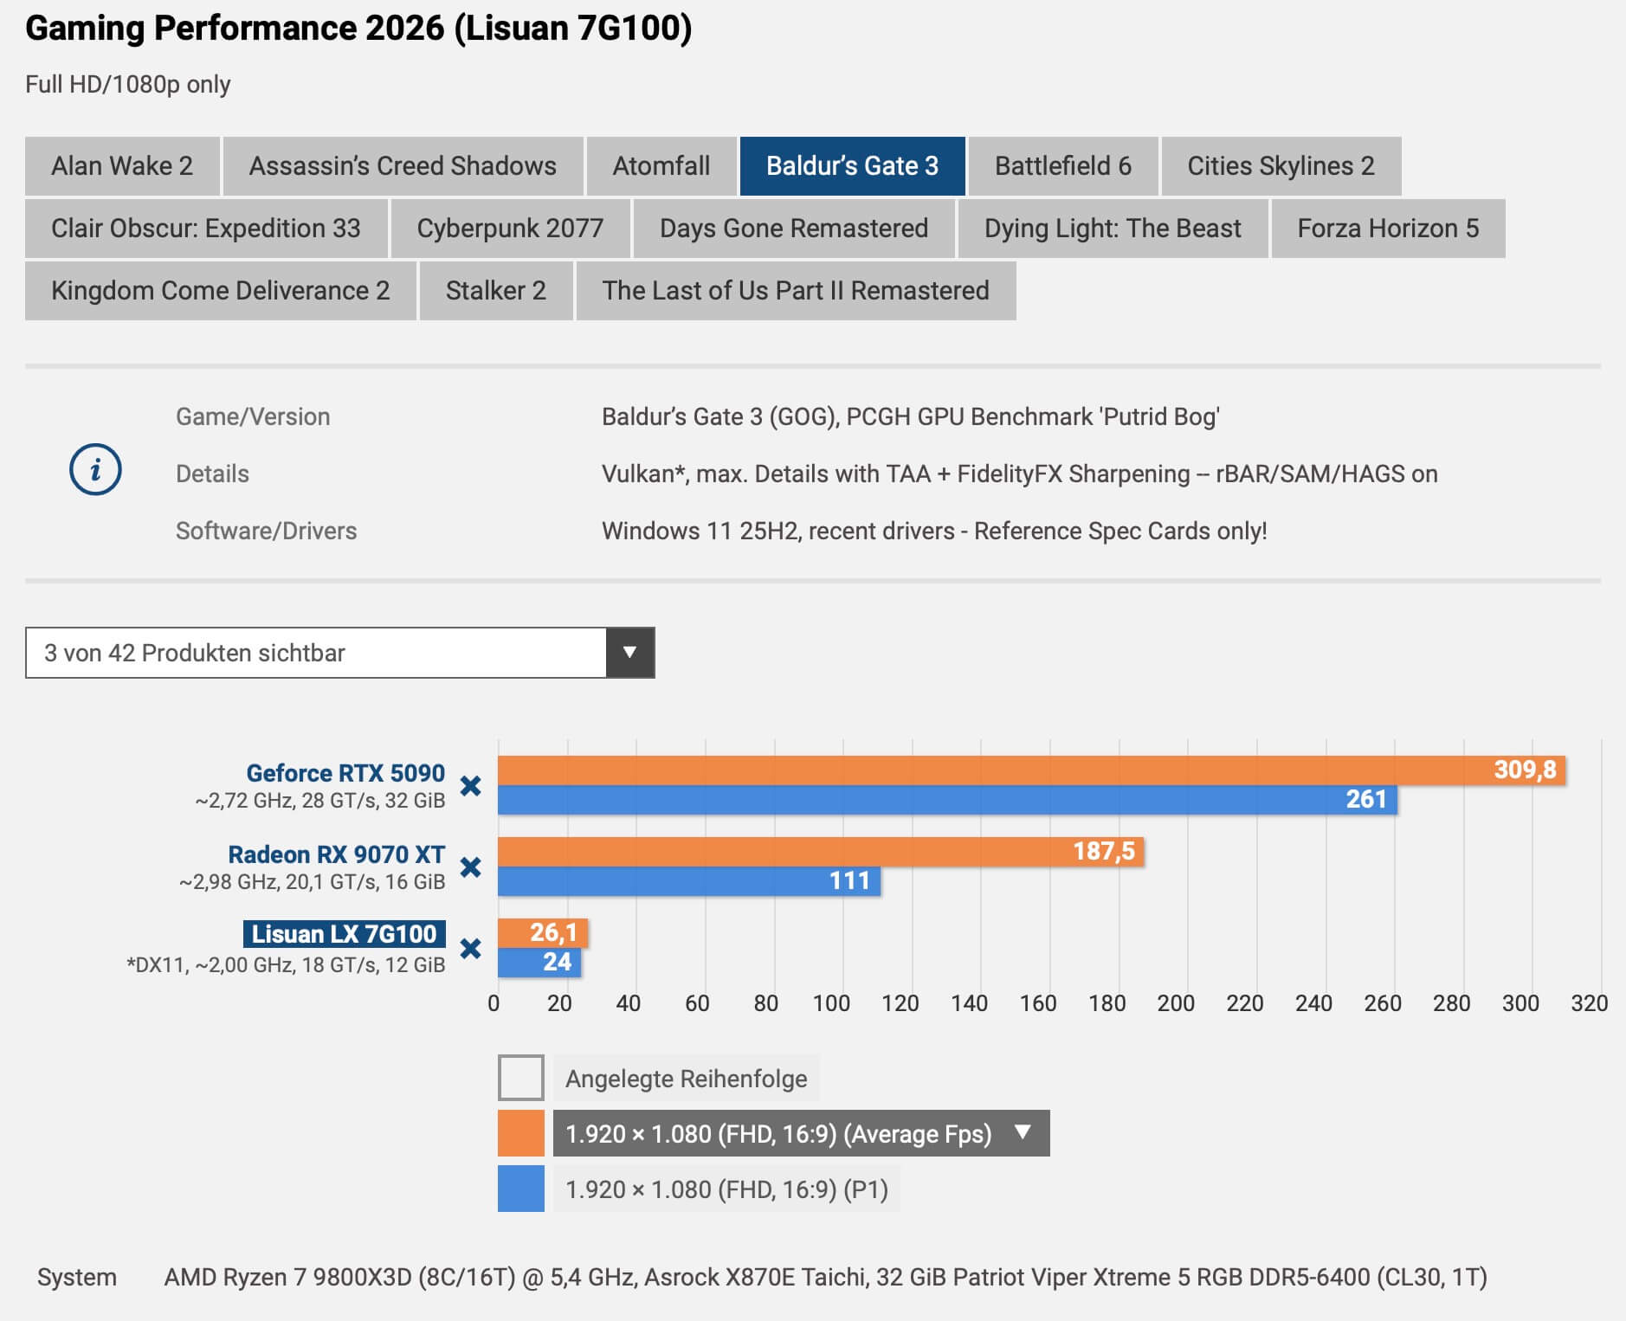Viewport: 1626px width, 1321px height.
Task: Click the '~2,72 GHz, 28 GT/s, 32 GiB' spec text
Action: [320, 801]
